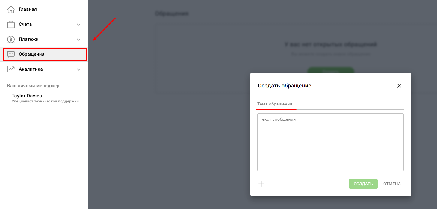Open the Счета menu label
This screenshot has height=209, width=437.
pyautogui.click(x=25, y=24)
